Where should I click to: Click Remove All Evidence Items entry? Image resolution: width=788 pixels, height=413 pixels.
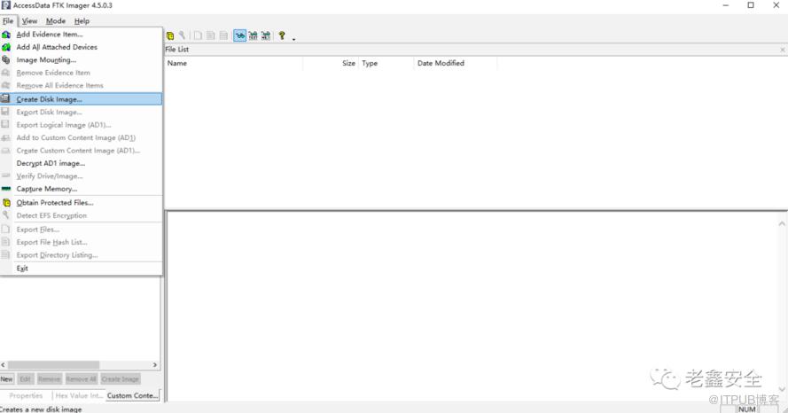pyautogui.click(x=82, y=85)
